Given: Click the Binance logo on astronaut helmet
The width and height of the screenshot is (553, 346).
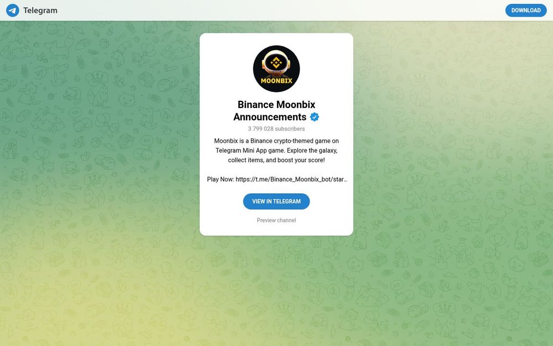Looking at the screenshot, I should tap(276, 63).
